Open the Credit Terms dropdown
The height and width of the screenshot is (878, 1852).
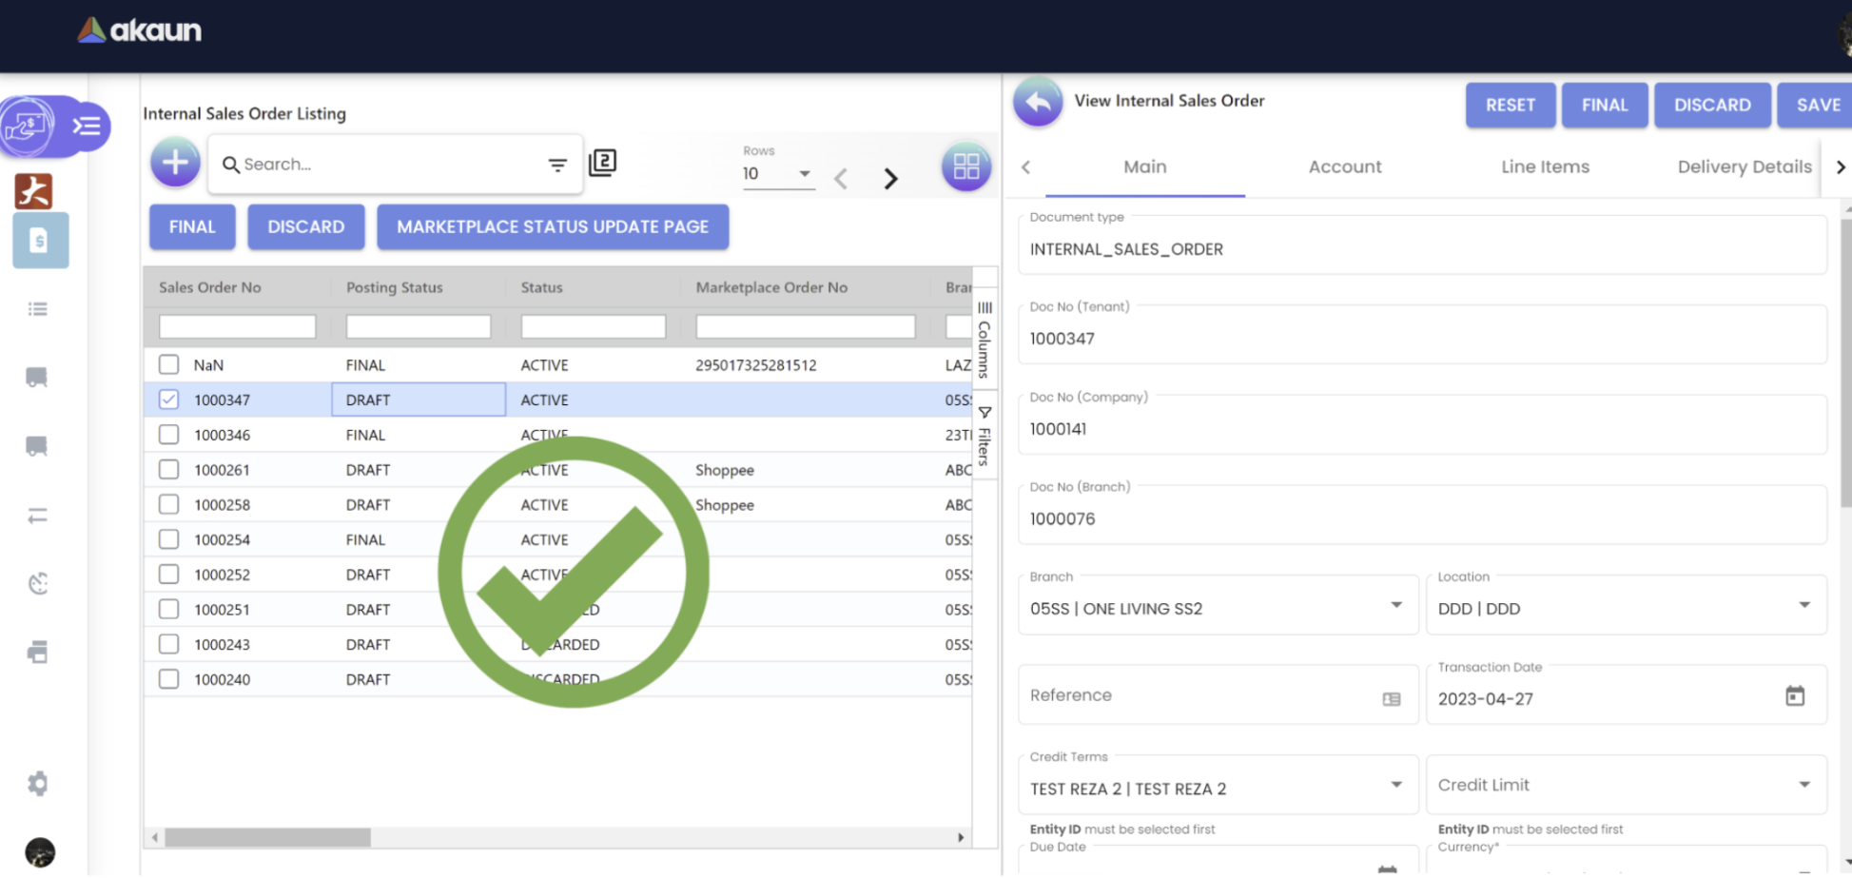click(1395, 786)
